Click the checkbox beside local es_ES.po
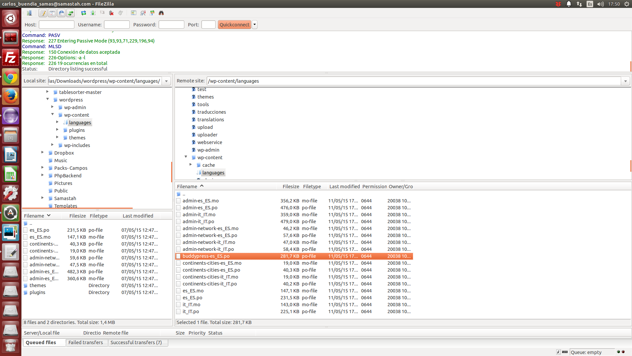 click(25, 230)
